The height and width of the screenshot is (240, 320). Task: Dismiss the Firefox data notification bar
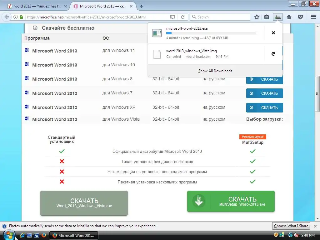[315, 226]
